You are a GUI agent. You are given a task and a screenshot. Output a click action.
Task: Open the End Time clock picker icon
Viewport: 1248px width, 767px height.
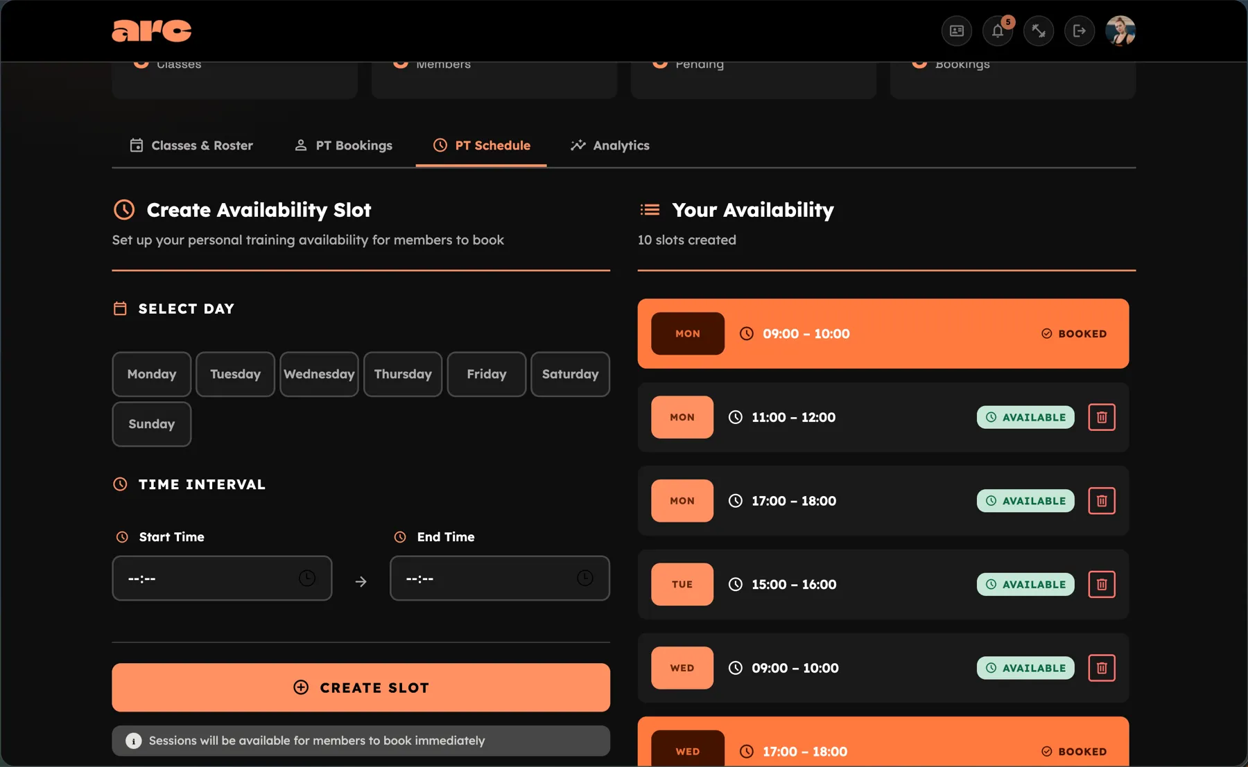pyautogui.click(x=585, y=578)
